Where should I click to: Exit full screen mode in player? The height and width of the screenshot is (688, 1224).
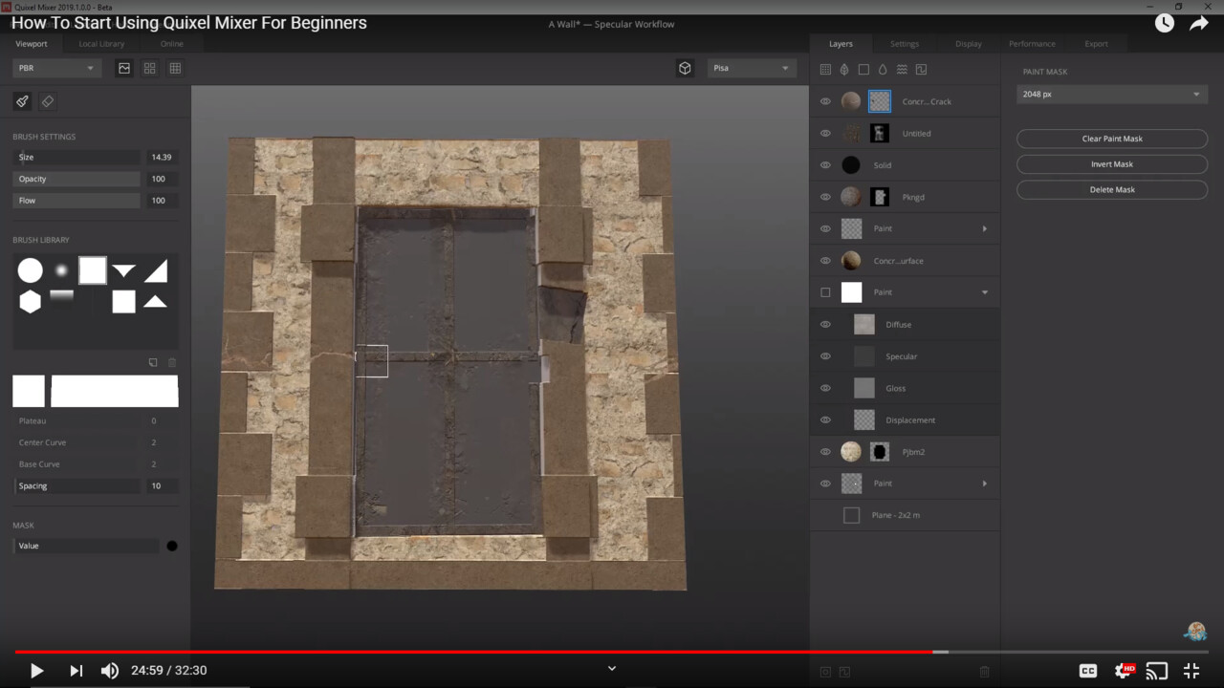tap(1191, 671)
